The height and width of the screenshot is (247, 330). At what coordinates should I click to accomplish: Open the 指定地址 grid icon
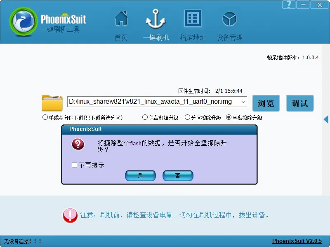[193, 18]
